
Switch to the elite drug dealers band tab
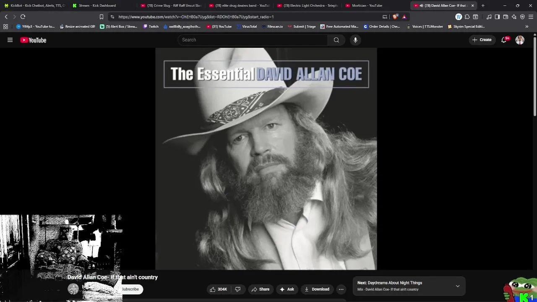(x=240, y=5)
